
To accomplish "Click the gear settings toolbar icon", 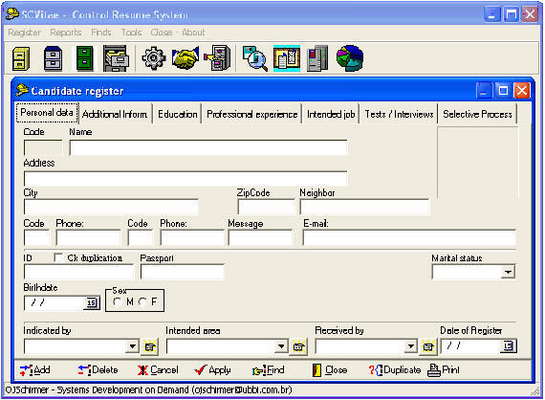I will tap(154, 58).
